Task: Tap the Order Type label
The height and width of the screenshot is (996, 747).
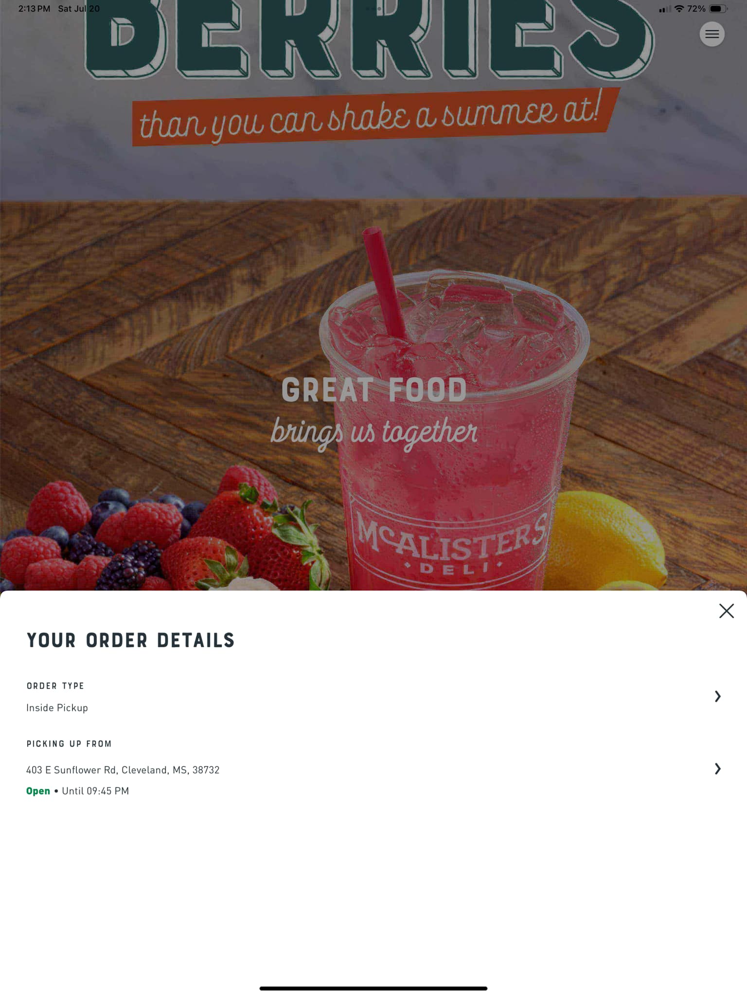Action: 55,686
